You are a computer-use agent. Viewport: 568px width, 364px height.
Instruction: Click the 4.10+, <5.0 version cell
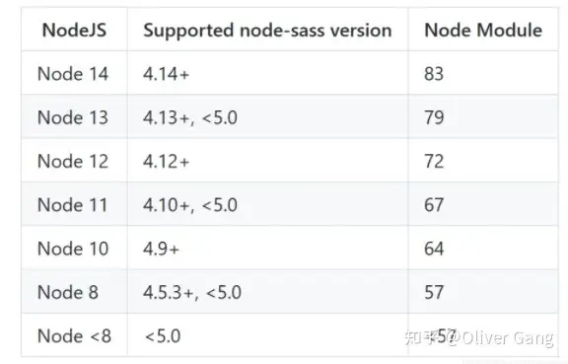(190, 205)
